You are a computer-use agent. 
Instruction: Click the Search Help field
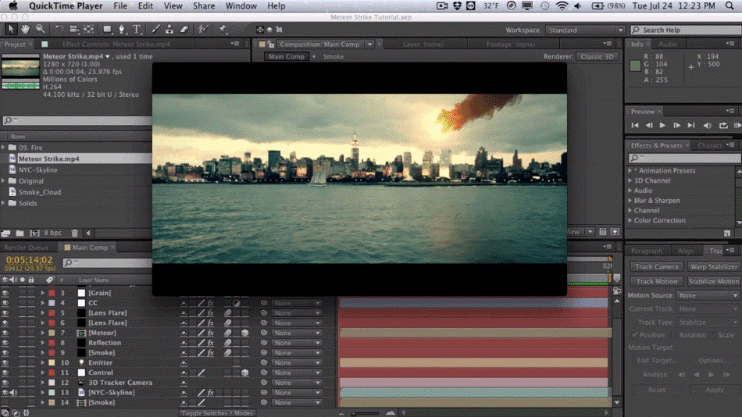click(x=687, y=30)
